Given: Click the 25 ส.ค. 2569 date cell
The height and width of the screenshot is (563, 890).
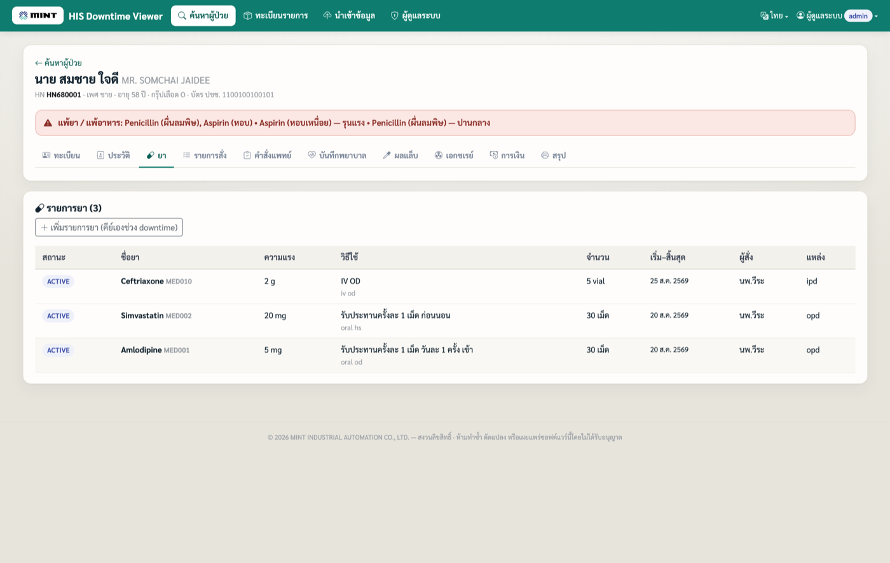Looking at the screenshot, I should point(669,281).
